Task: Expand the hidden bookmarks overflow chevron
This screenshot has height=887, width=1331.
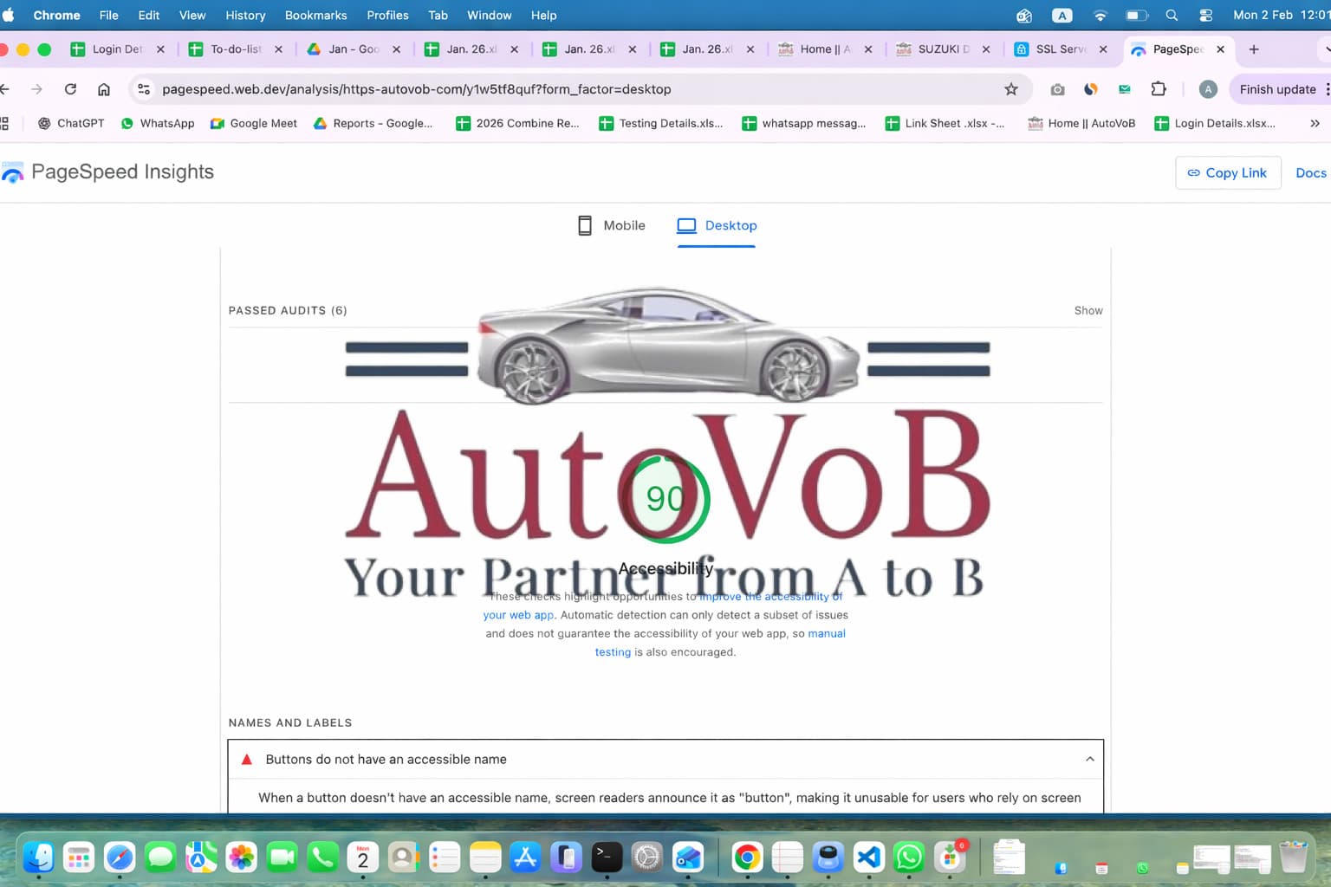Action: coord(1315,124)
